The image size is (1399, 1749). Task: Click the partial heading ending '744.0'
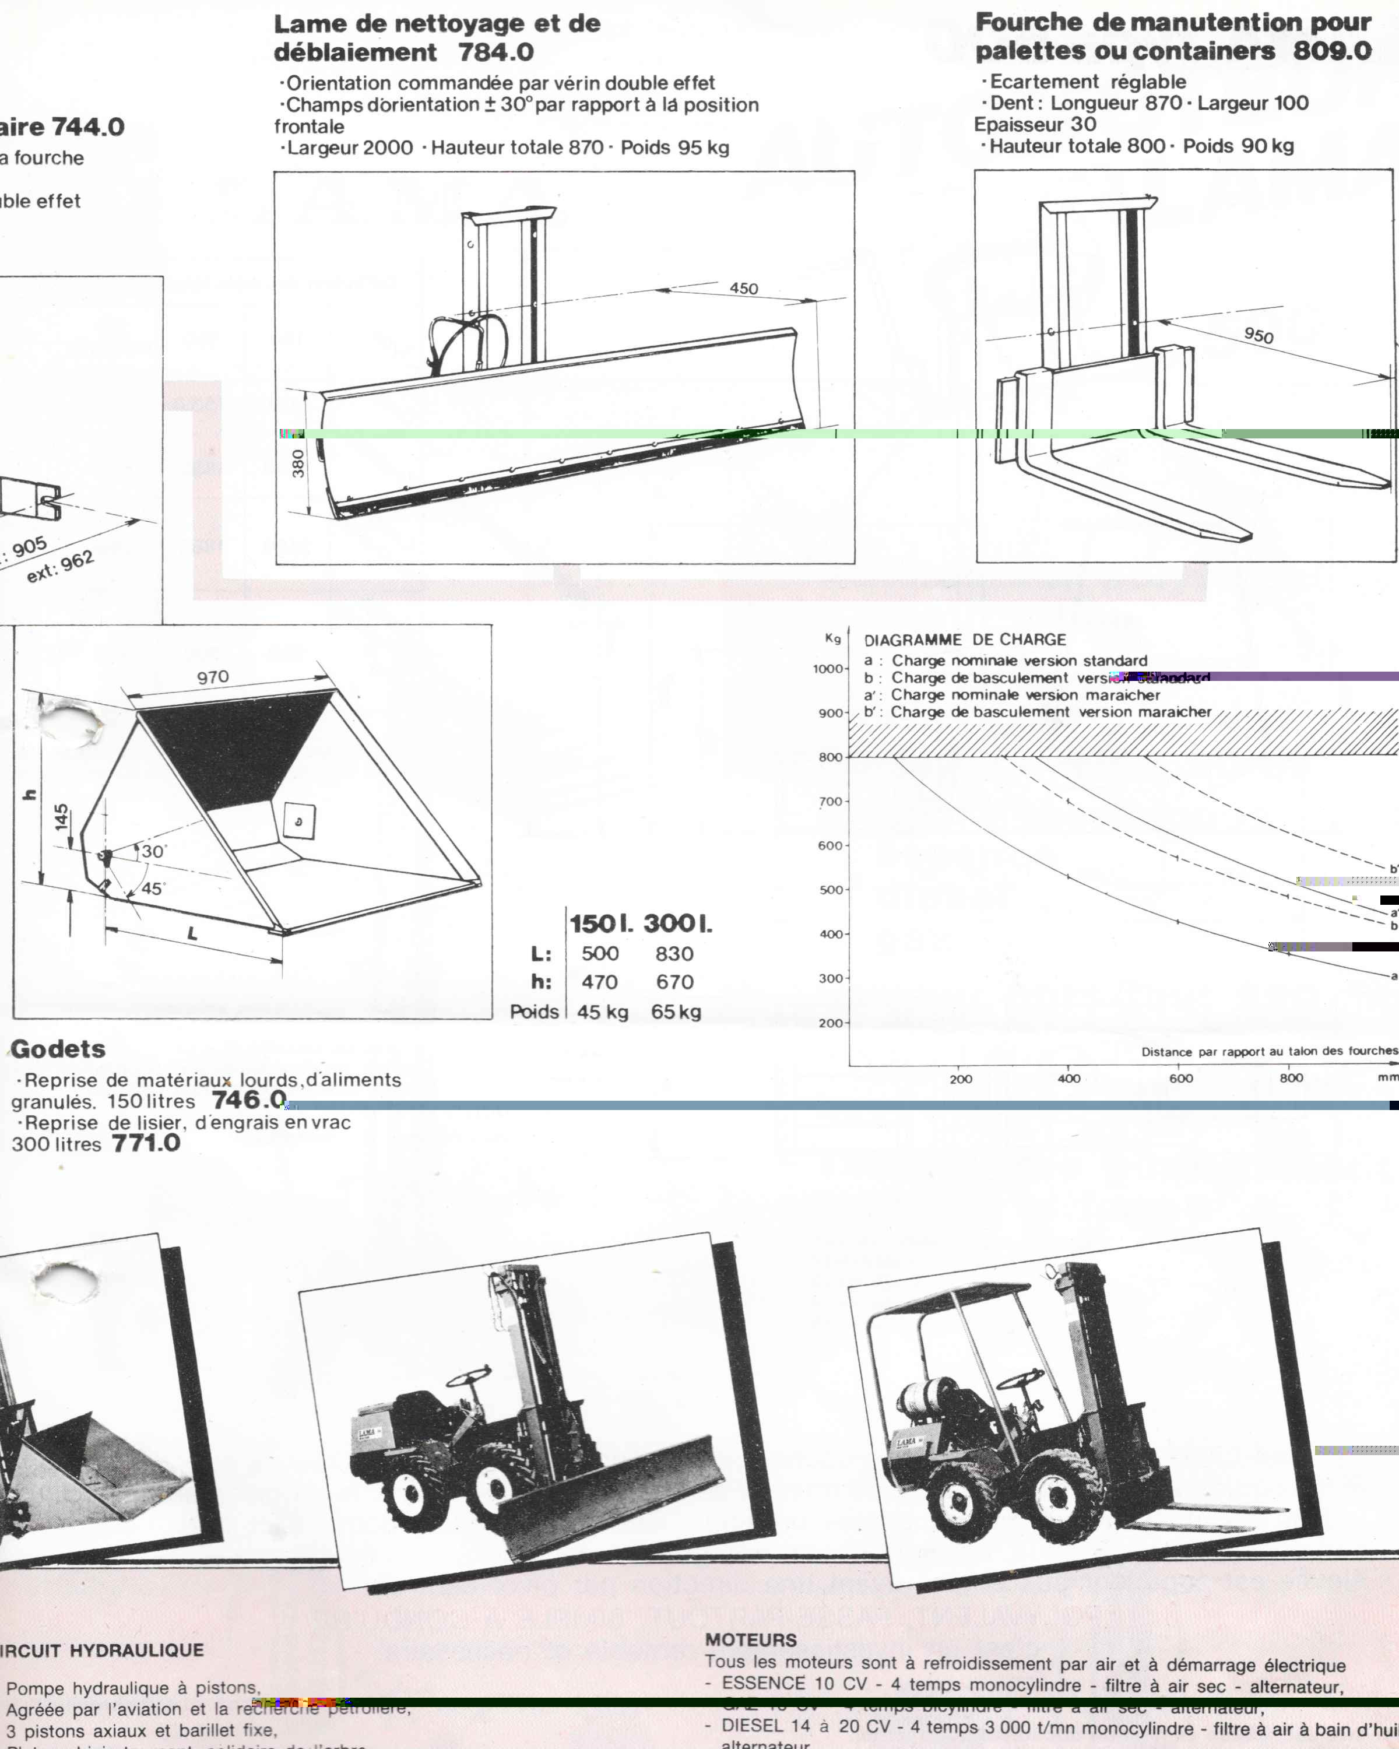(x=62, y=127)
